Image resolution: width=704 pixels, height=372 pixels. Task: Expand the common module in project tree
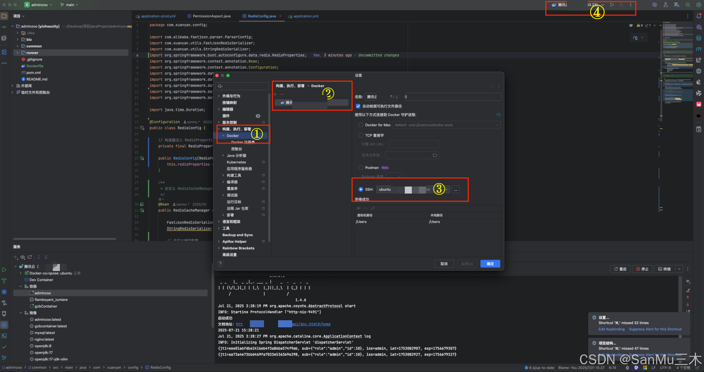[18, 46]
